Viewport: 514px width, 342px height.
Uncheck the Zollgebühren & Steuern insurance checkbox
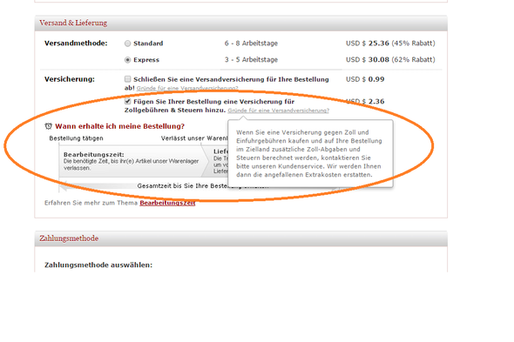coord(127,101)
